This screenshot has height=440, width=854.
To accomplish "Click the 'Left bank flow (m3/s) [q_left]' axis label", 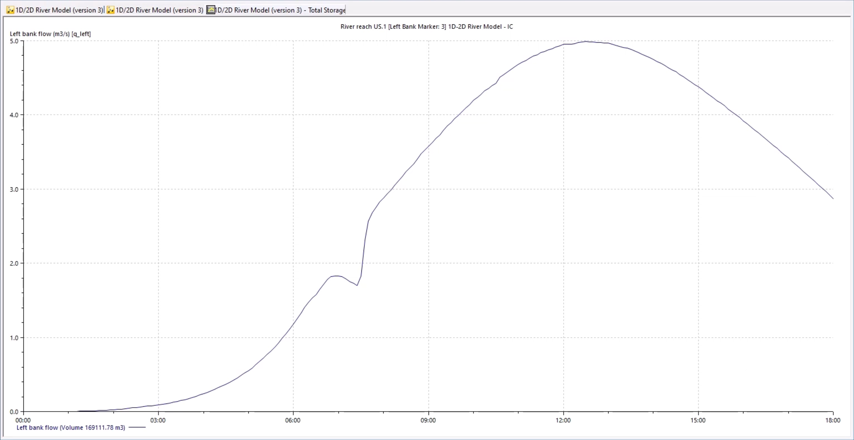I will (x=50, y=34).
